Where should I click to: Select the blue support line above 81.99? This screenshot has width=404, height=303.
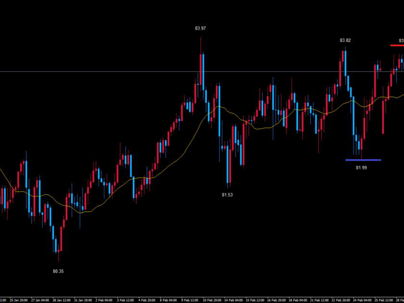(x=363, y=160)
